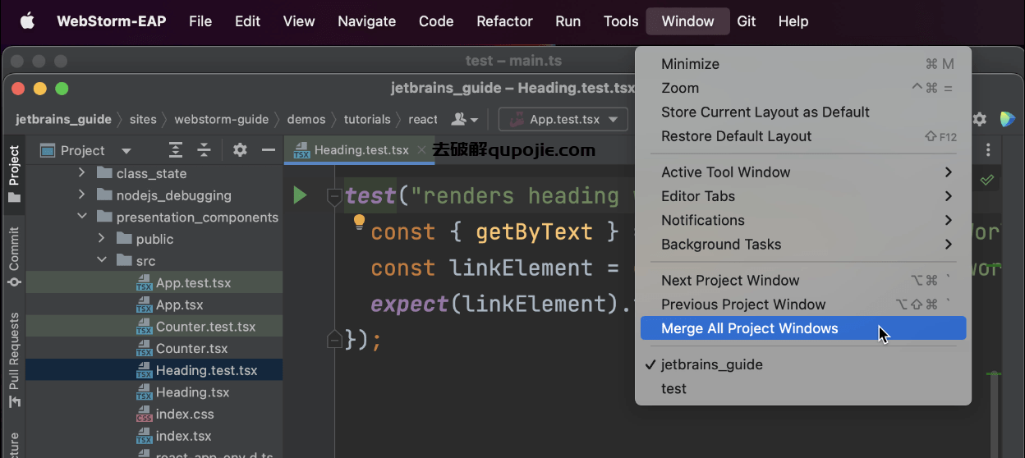This screenshot has width=1025, height=458.
Task: Fold the test block at the test( line
Action: [x=334, y=196]
